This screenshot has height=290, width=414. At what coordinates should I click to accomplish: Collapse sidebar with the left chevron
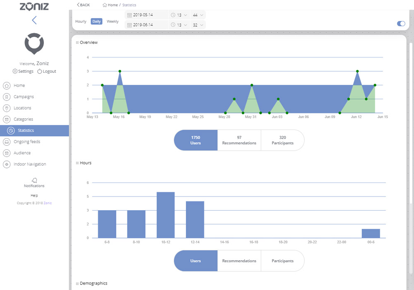pos(34,20)
